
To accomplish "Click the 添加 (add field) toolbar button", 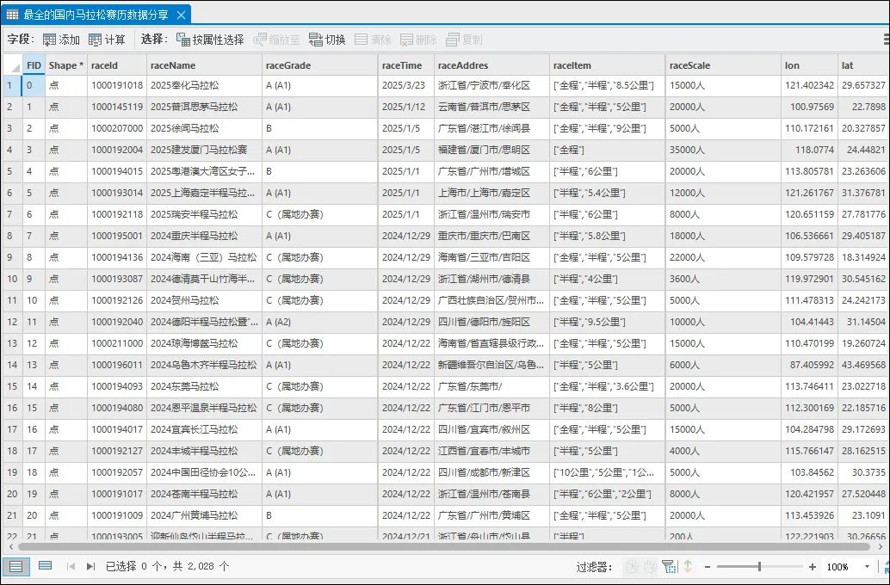I will pyautogui.click(x=61, y=40).
